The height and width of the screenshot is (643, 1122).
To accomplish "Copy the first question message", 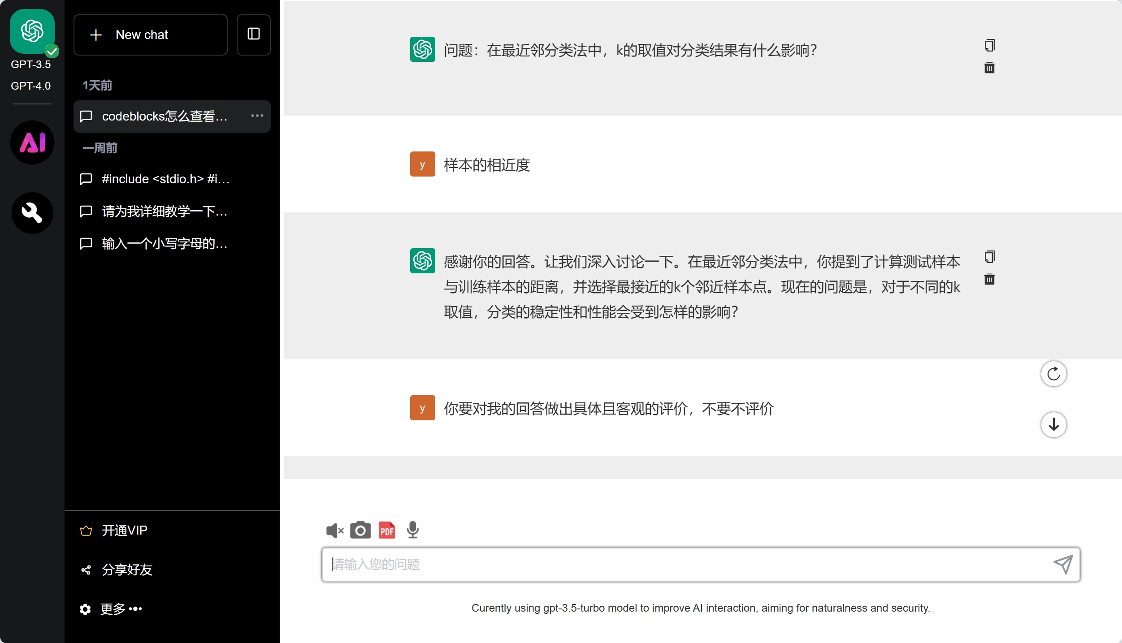I will coord(989,45).
